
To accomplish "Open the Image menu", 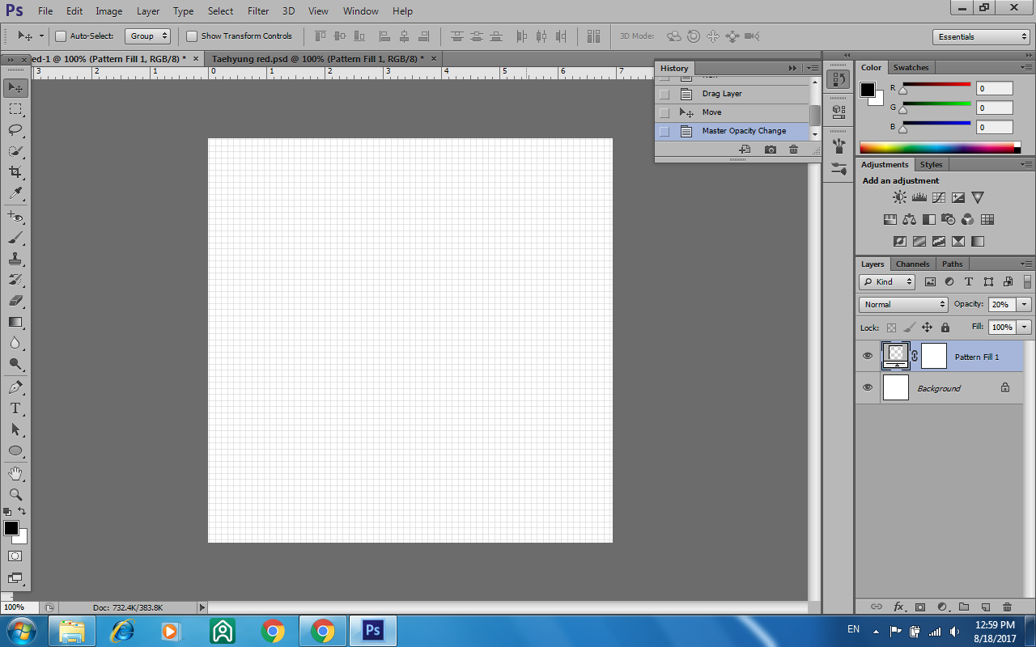I will pos(109,11).
